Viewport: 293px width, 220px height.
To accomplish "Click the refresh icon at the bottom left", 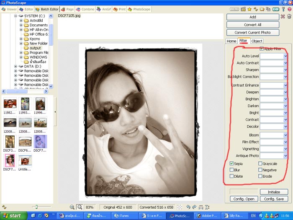I will (x=4, y=207).
